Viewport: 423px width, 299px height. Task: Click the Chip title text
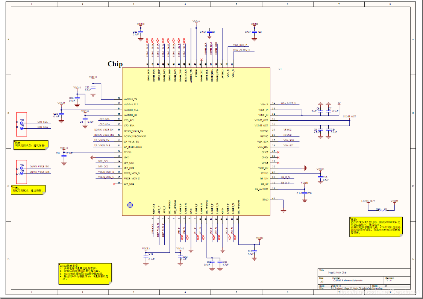pyautogui.click(x=115, y=64)
